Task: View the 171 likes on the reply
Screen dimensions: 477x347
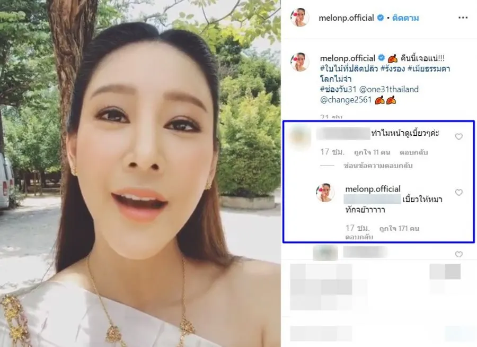Action: point(399,228)
